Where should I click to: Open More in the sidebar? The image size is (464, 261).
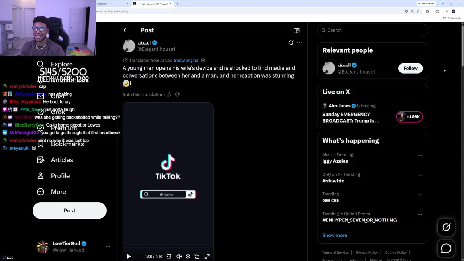(51, 192)
